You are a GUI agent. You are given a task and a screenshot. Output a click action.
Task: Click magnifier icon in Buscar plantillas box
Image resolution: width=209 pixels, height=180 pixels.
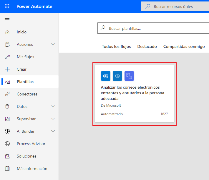[103, 28]
